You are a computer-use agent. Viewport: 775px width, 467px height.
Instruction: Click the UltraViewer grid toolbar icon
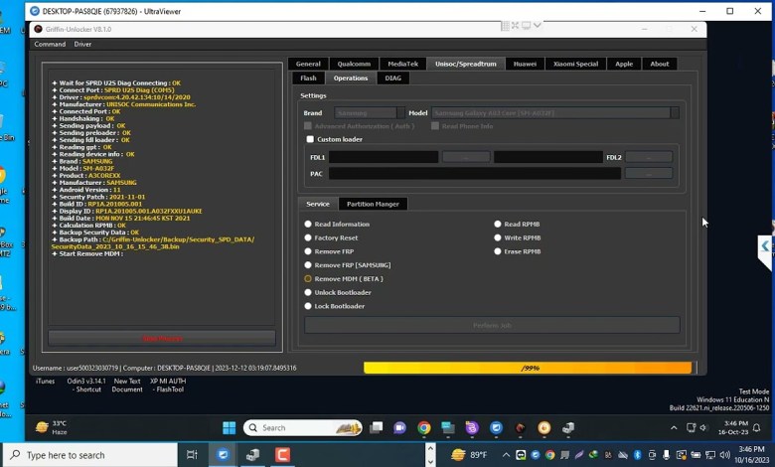[505, 25]
